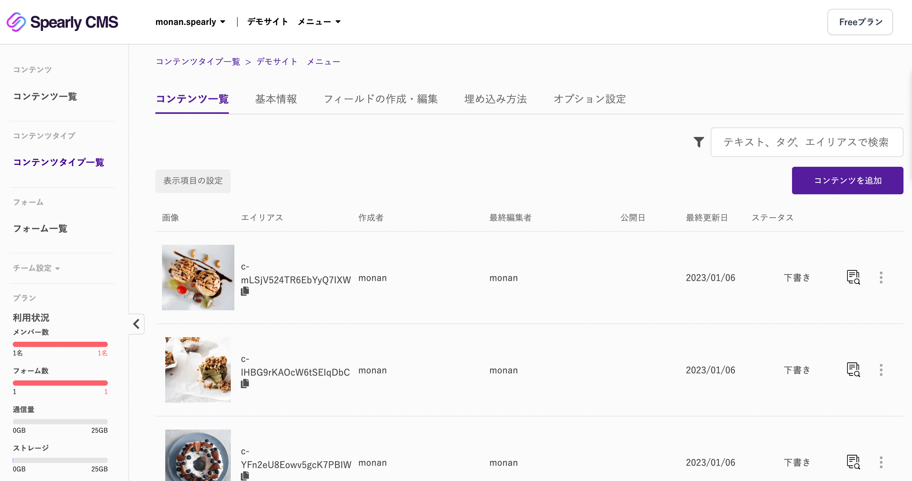Click the ストレージ usage bar
912x481 pixels.
(60, 460)
